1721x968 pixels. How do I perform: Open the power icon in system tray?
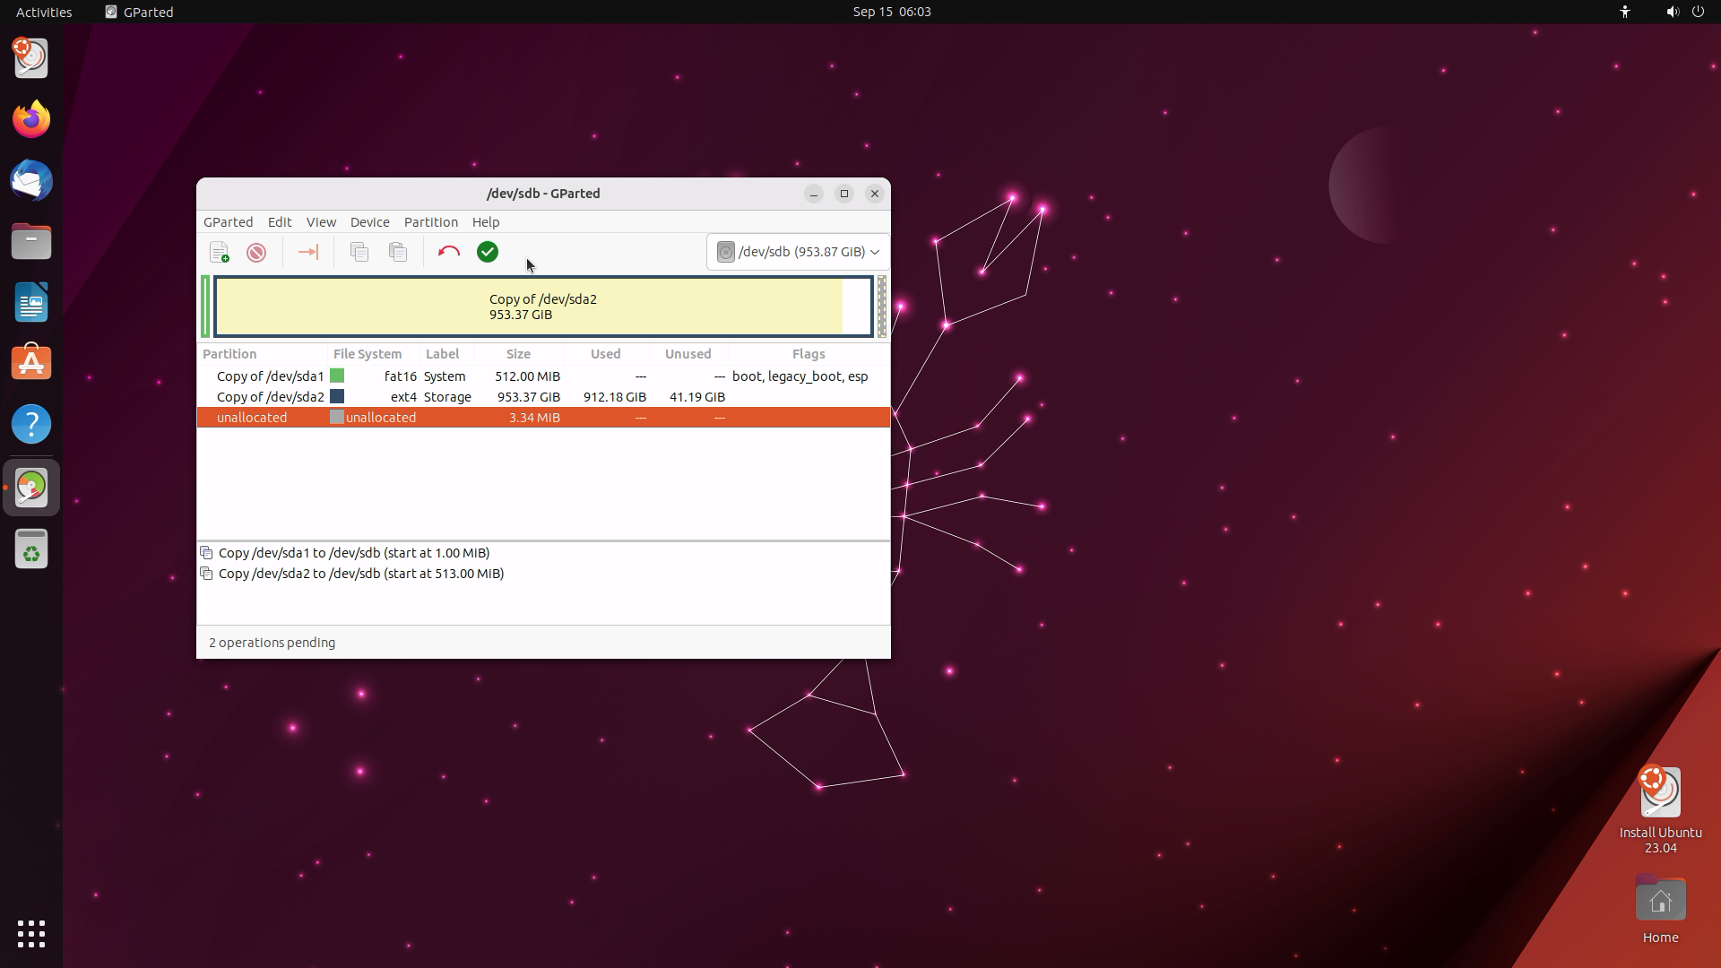1698,12
